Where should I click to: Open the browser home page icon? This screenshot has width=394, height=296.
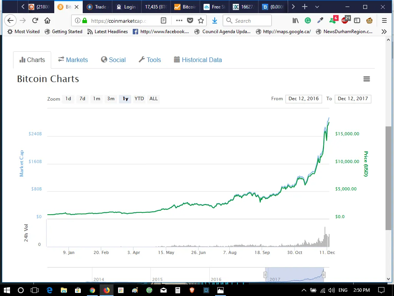click(47, 21)
